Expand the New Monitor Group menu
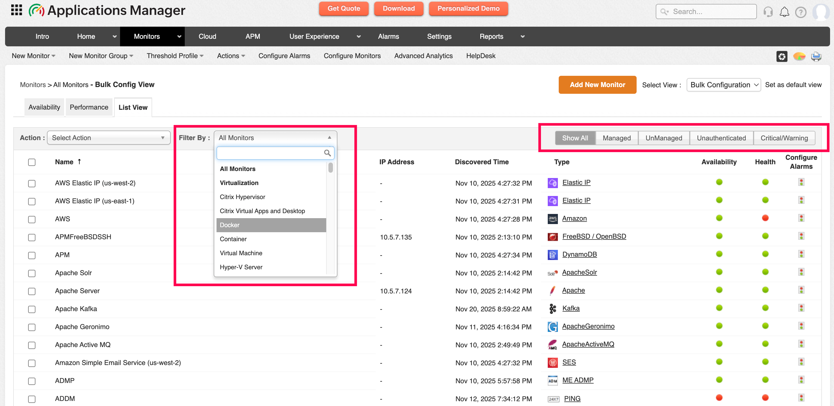The image size is (834, 406). pyautogui.click(x=101, y=56)
